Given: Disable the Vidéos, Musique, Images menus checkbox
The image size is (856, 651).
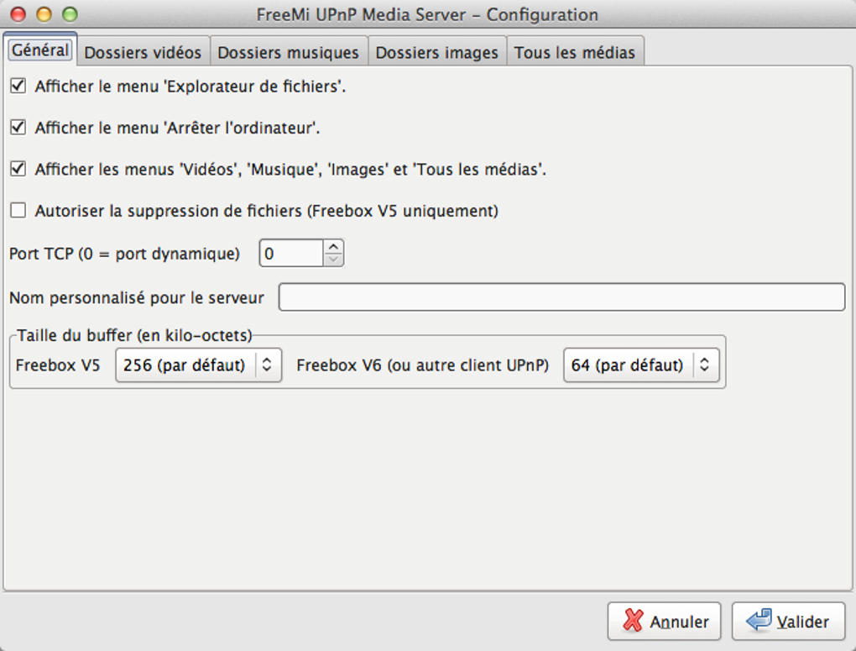Looking at the screenshot, I should (18, 169).
